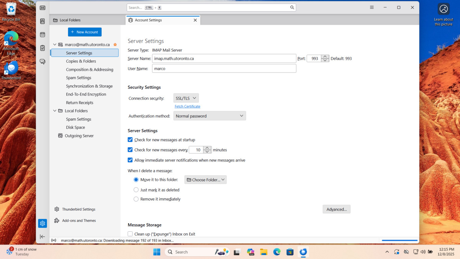Open the application hamburger menu
Image resolution: width=460 pixels, height=259 pixels.
pos(371,7)
